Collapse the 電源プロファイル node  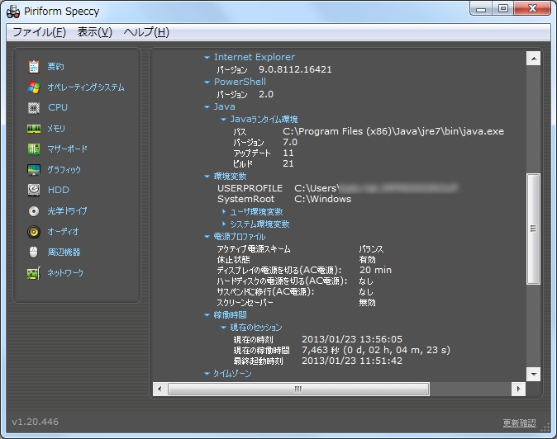207,237
